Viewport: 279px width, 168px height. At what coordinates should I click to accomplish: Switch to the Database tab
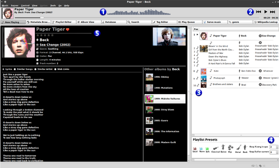(x=114, y=22)
